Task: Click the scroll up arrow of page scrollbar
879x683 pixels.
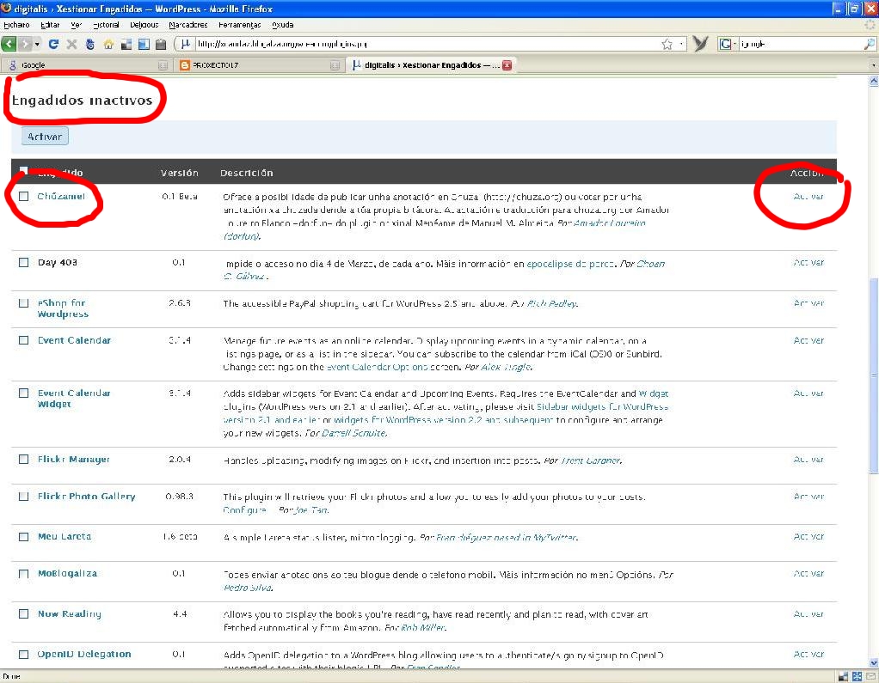Action: 873,81
